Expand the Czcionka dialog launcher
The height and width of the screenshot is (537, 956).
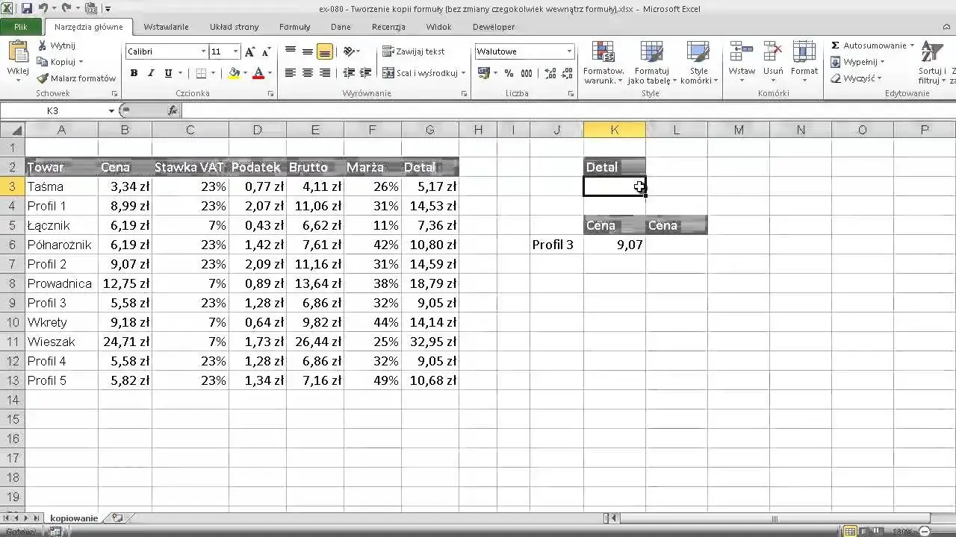[x=270, y=94]
